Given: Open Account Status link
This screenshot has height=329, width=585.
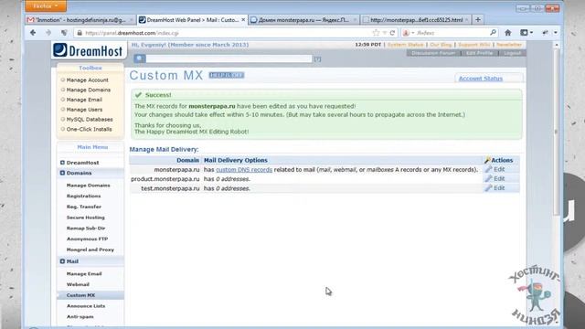Looking at the screenshot, I should pyautogui.click(x=481, y=79).
